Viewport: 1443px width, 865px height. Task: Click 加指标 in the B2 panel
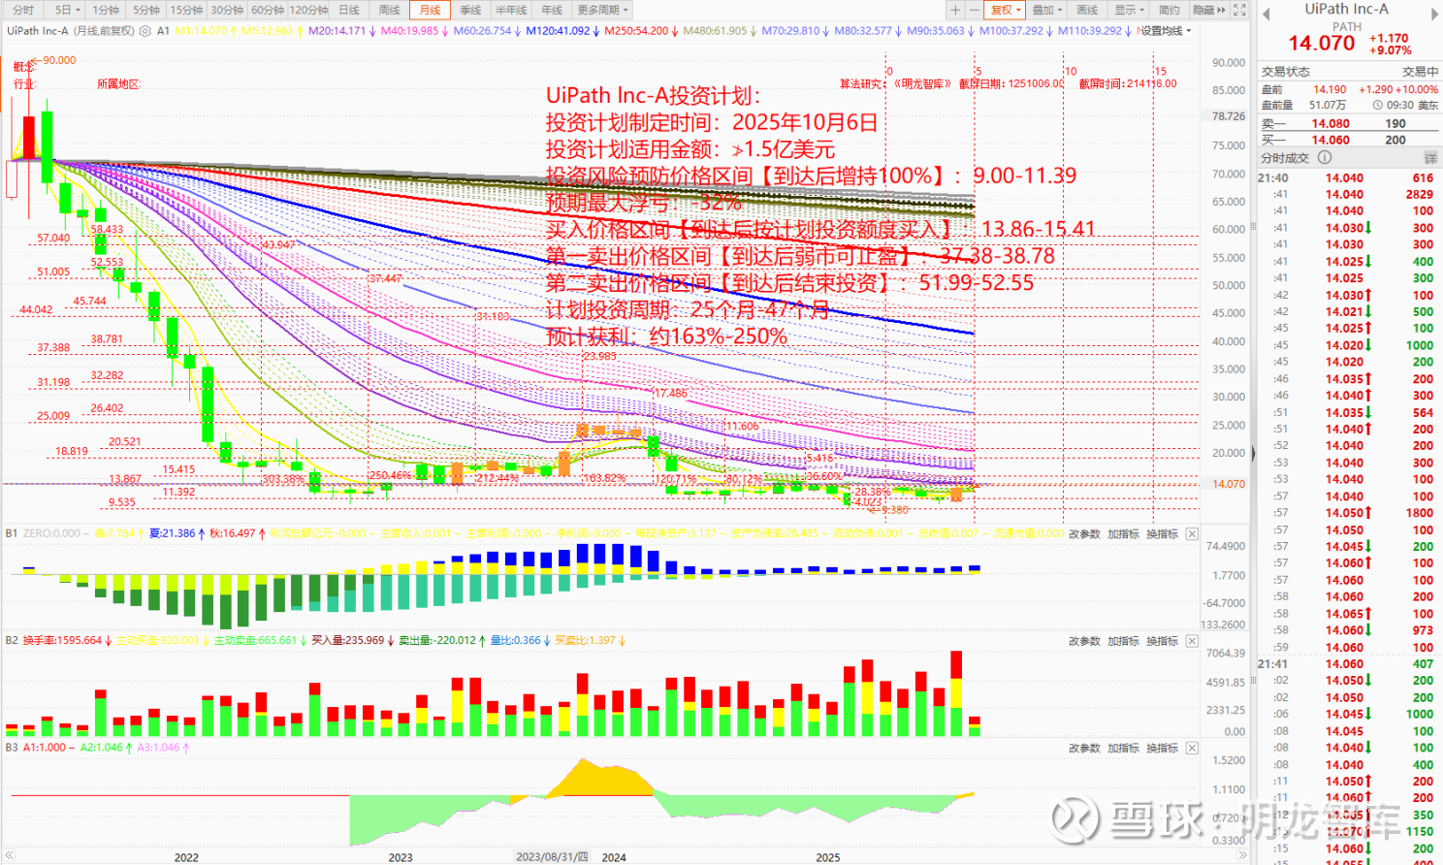tap(1123, 641)
